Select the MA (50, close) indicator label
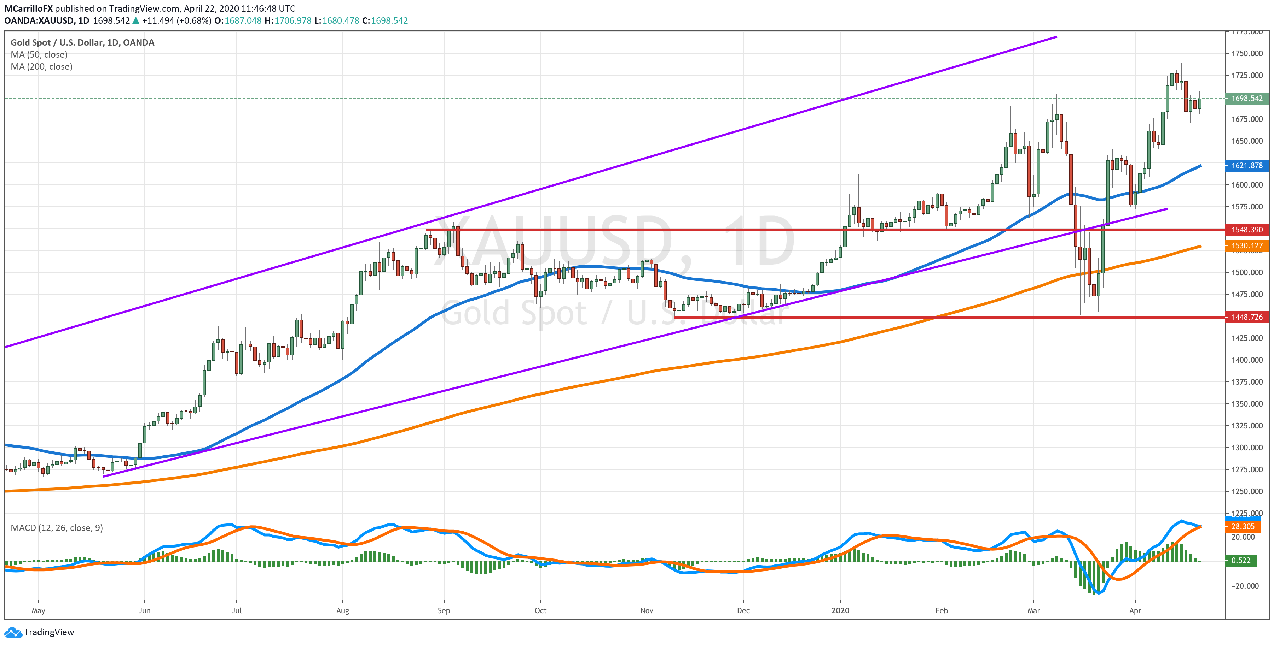1274x645 pixels. 39,54
